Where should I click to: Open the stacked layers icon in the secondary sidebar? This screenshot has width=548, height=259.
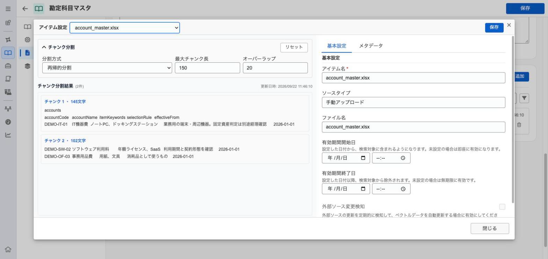27,66
